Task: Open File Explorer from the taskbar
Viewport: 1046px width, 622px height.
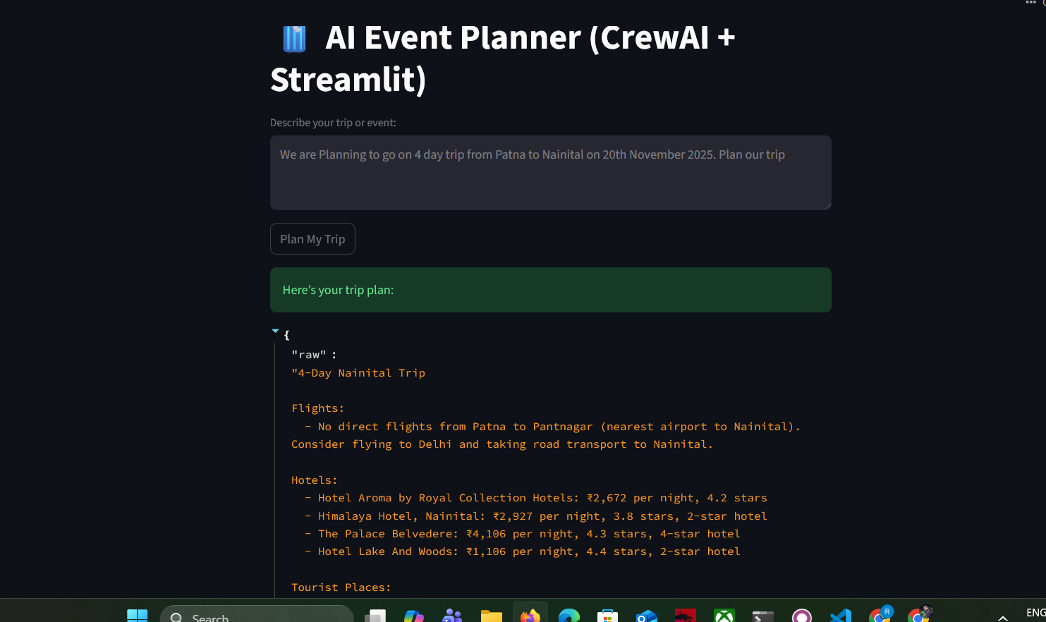Action: click(491, 616)
